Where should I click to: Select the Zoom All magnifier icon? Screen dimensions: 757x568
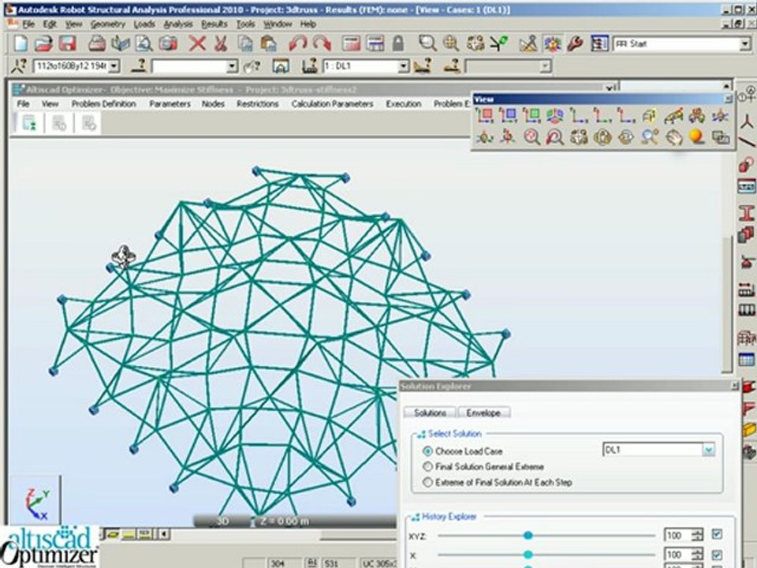(x=531, y=137)
